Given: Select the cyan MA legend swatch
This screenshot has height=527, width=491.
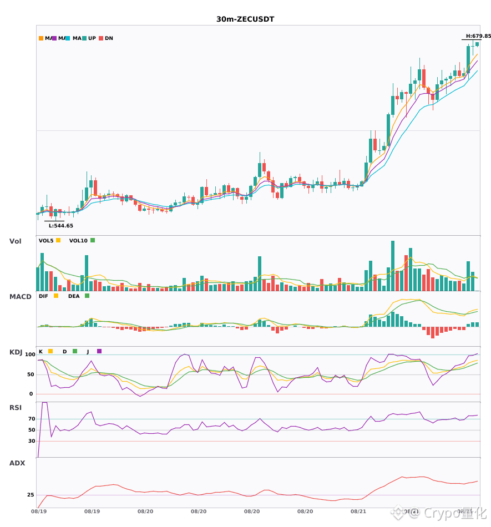Looking at the screenshot, I should [68, 38].
